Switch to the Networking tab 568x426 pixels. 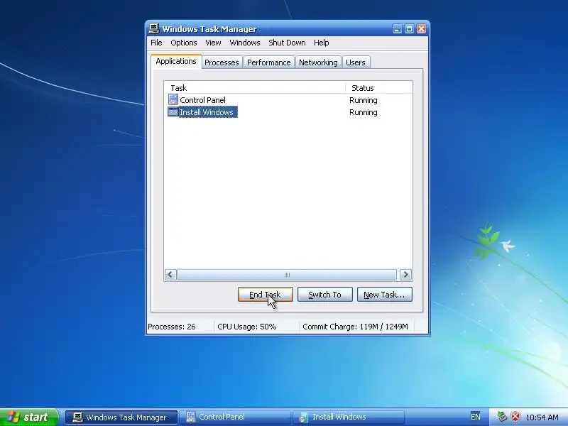click(x=318, y=62)
